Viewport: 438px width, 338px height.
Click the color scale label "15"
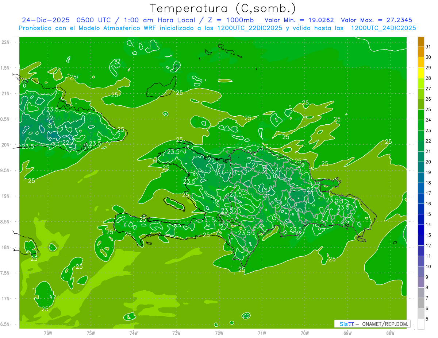(x=428, y=214)
